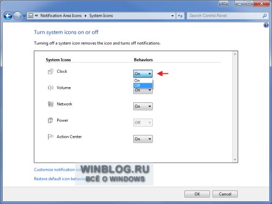Click the greyed Forward arrow button
The height and width of the screenshot is (204, 272).
[17, 16]
